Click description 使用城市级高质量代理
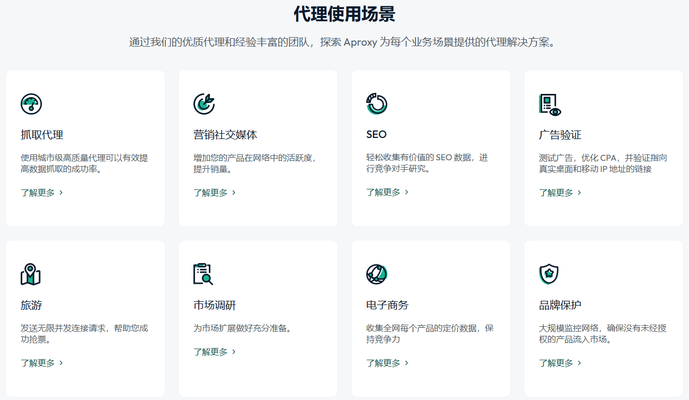The image size is (689, 400). tap(84, 163)
